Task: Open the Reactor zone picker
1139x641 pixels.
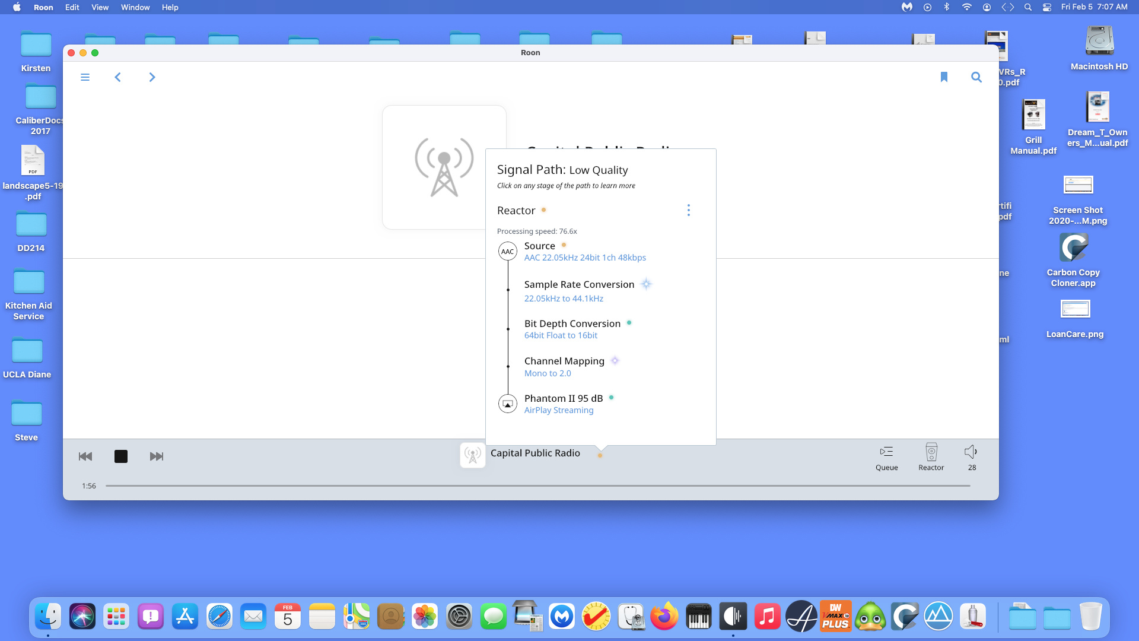Action: pos(931,458)
